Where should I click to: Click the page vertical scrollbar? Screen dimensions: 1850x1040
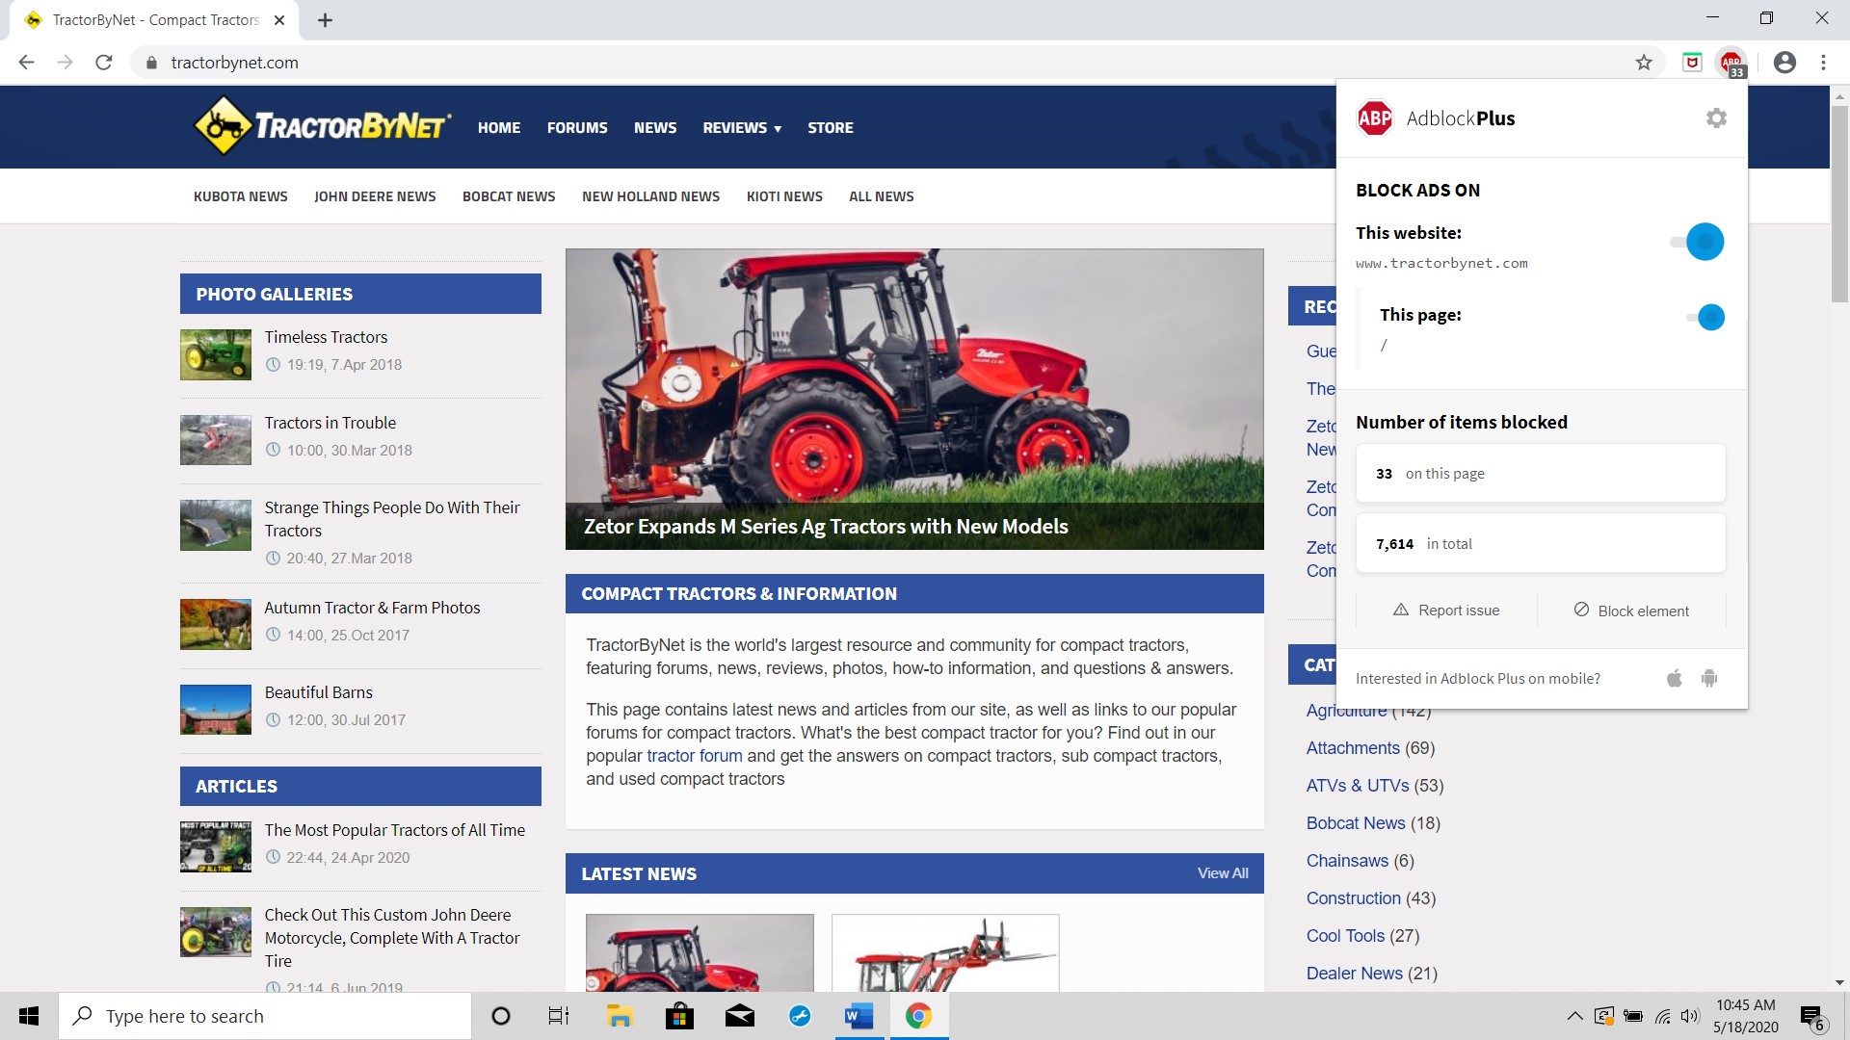1839,205
